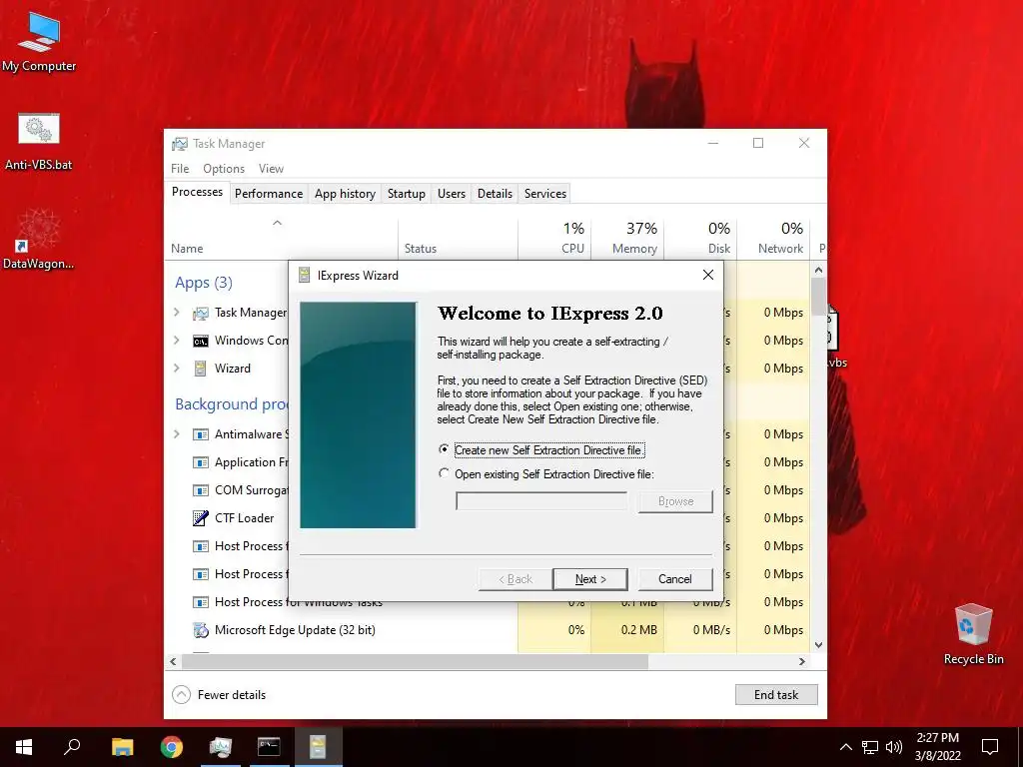
Task: Open Google Chrome from taskbar
Action: pyautogui.click(x=172, y=747)
